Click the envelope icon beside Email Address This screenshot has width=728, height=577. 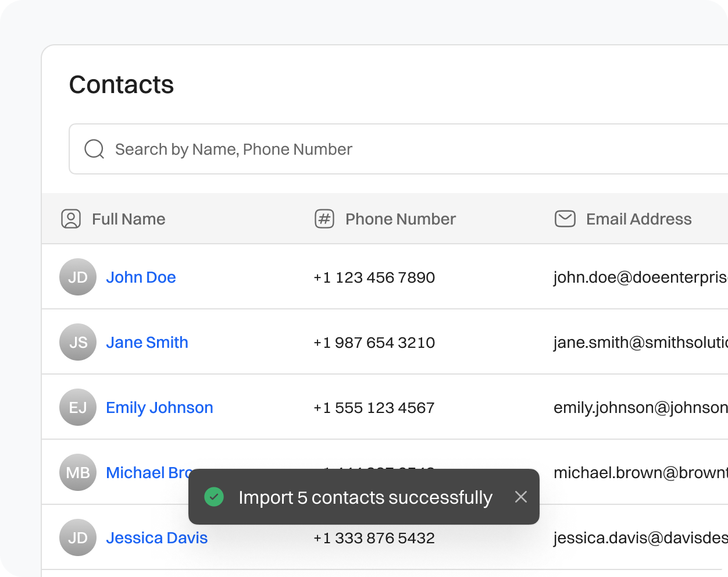coord(565,219)
